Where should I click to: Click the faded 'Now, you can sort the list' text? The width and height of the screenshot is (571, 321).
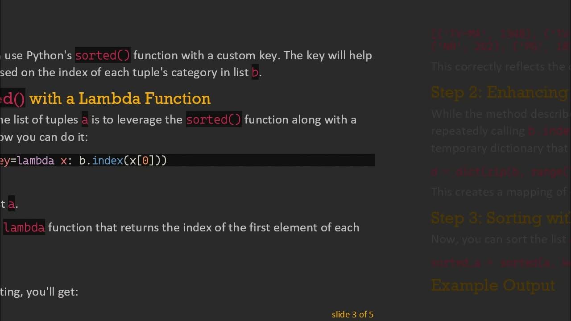pos(499,239)
